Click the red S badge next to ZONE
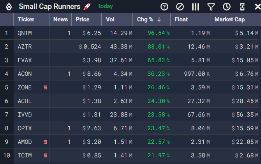The width and height of the screenshot is (261, 164). tap(46, 87)
